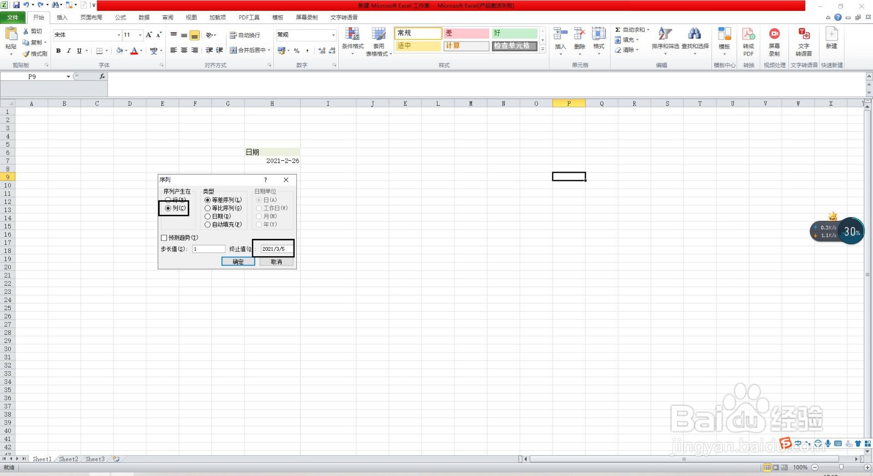
Task: Apply the 好 cell style
Action: [515, 33]
